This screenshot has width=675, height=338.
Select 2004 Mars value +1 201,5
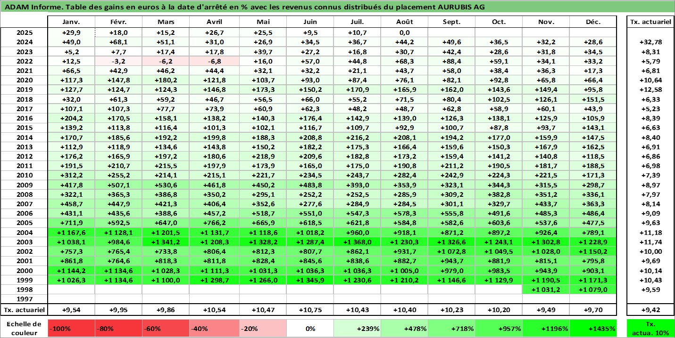[166, 233]
